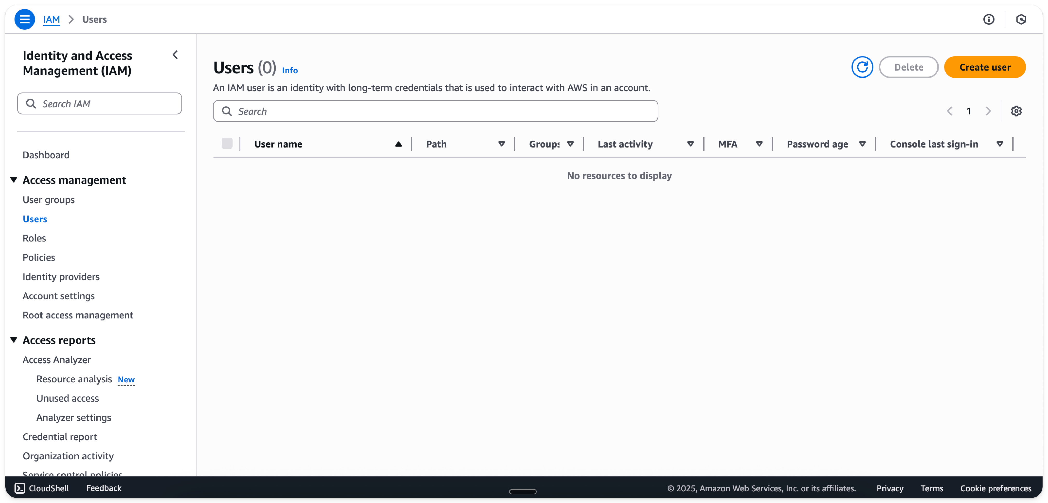Click the magnifier in the Search IAM box
This screenshot has width=1048, height=503.
(31, 103)
